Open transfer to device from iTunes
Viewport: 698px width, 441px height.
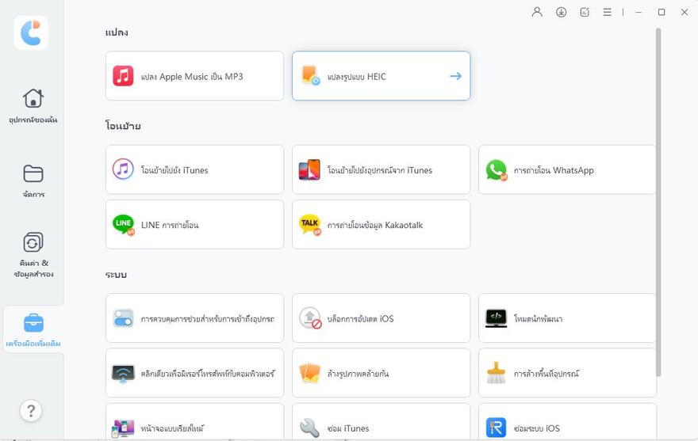(x=381, y=170)
